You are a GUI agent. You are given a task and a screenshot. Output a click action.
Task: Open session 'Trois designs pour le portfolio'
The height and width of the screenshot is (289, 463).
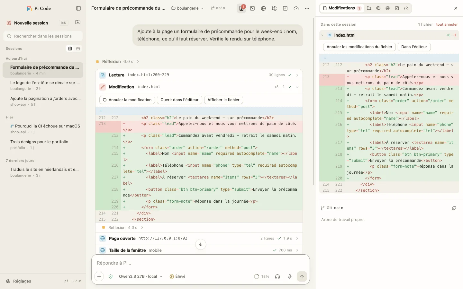(43, 144)
